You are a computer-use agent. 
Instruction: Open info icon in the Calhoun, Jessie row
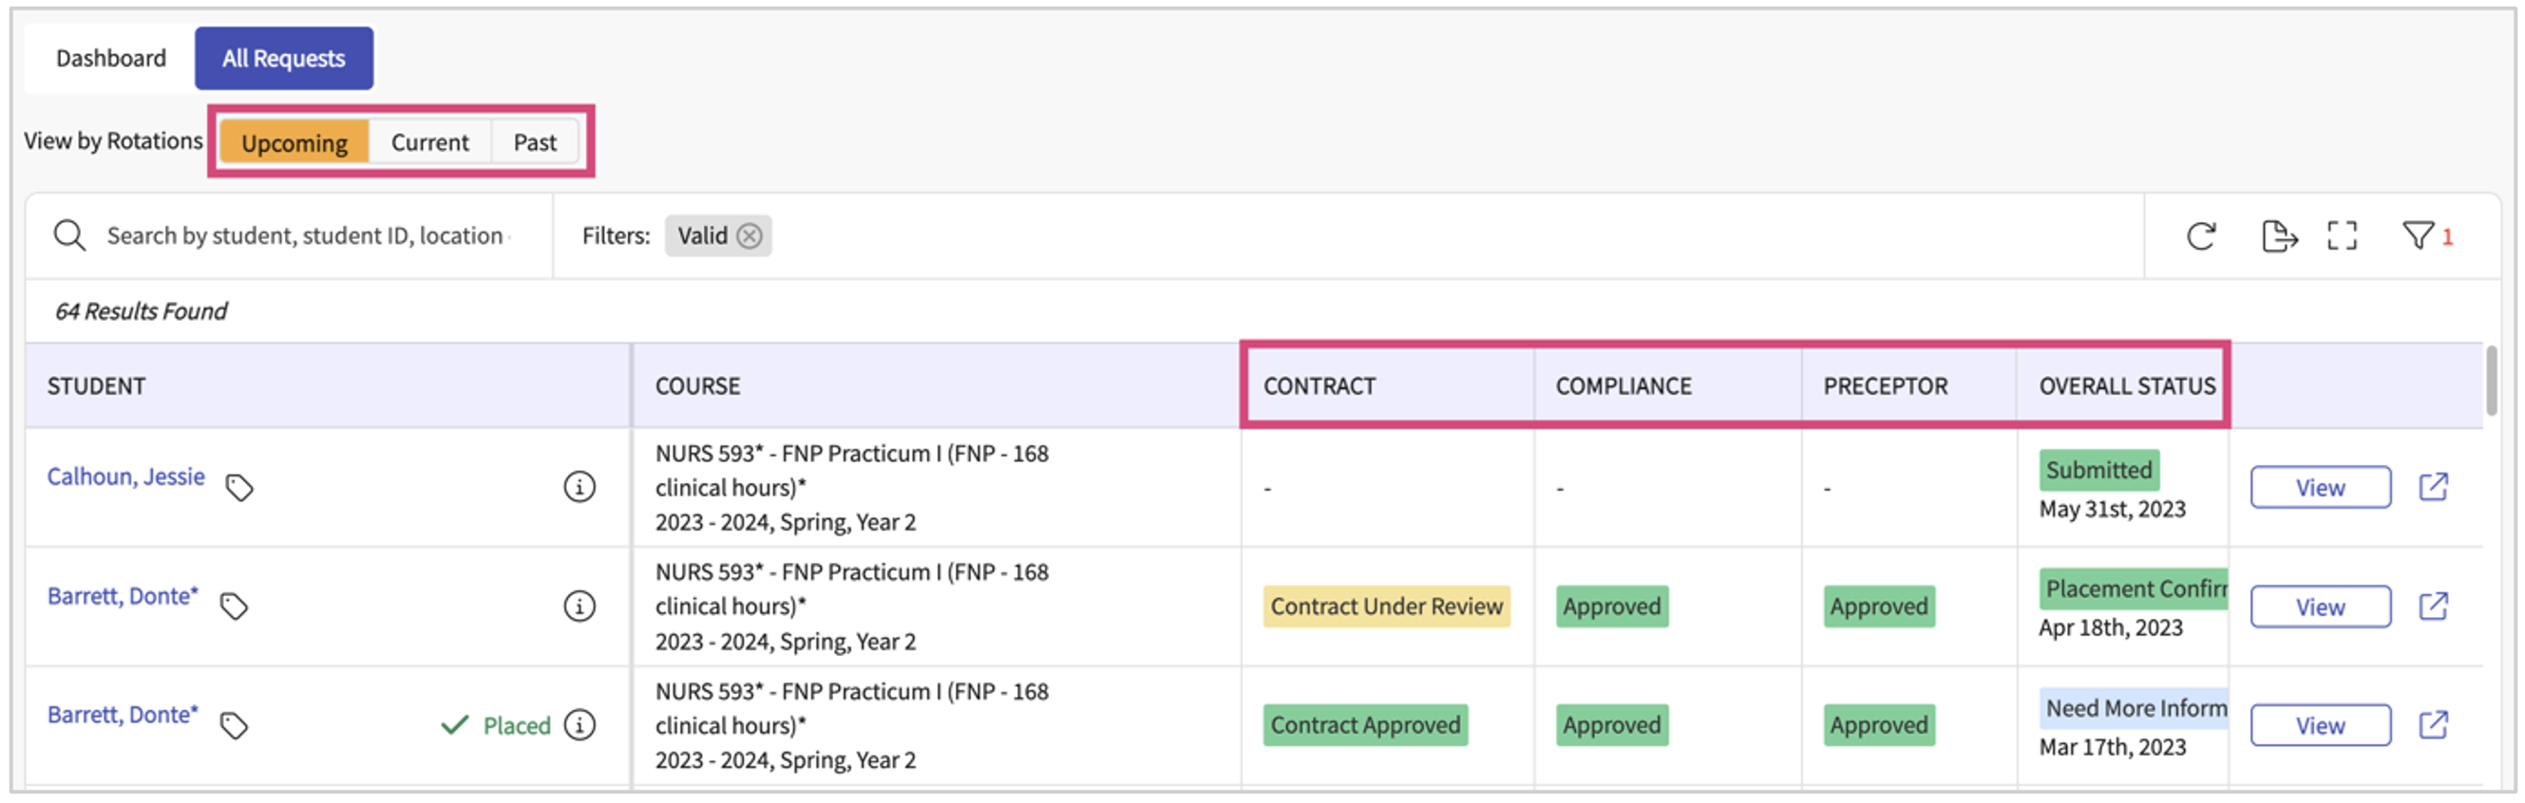(579, 487)
